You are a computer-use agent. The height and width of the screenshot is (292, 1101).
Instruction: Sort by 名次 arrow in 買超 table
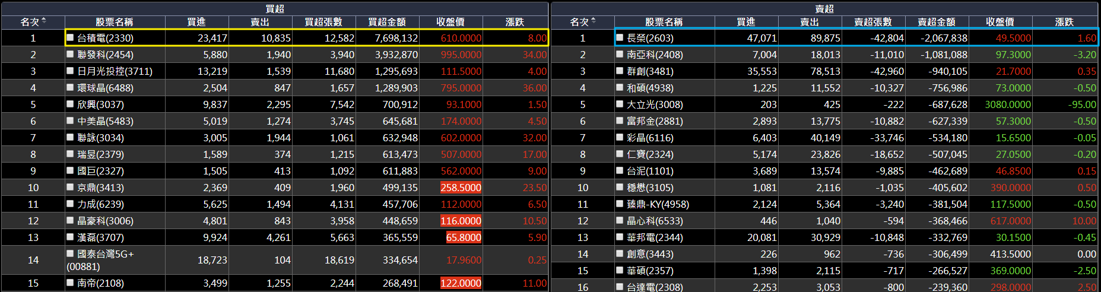pos(44,21)
